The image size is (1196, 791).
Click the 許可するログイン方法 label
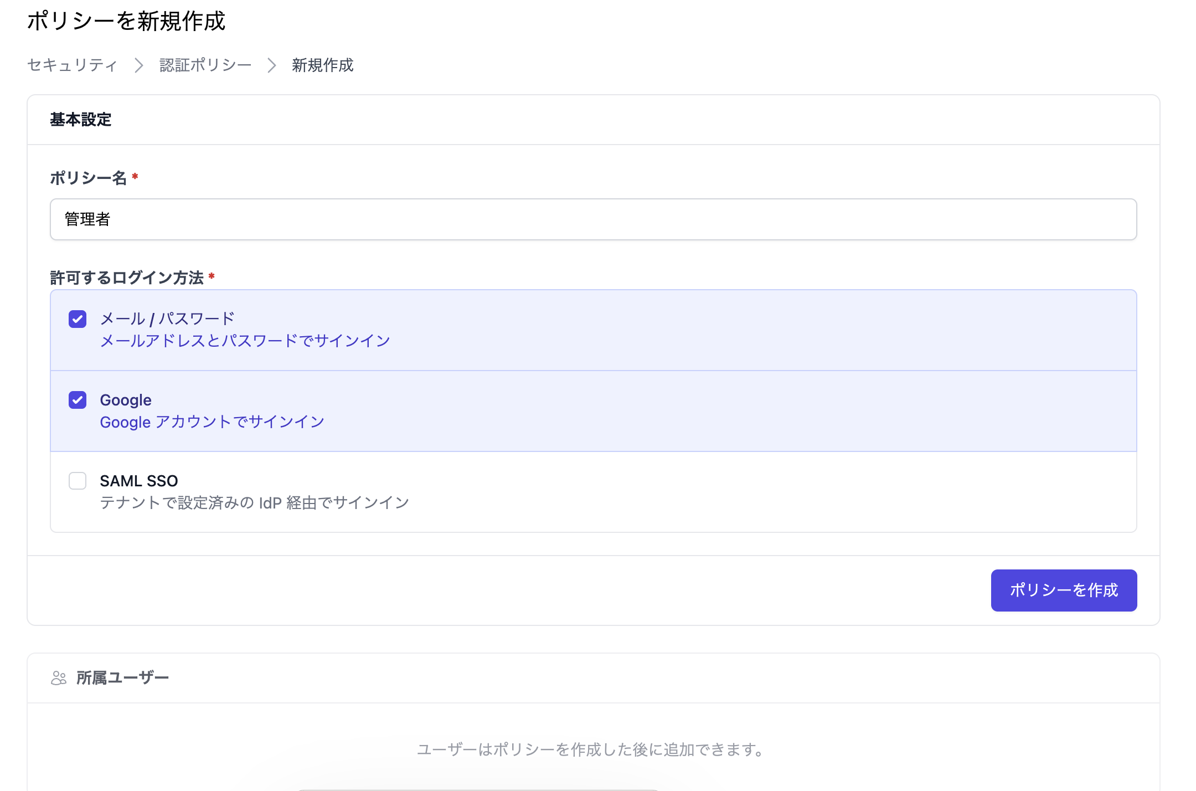[x=127, y=278]
